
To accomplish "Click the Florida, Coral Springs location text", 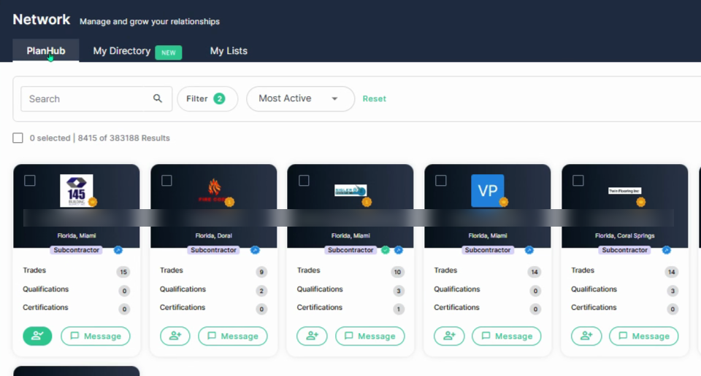I will click(x=624, y=235).
